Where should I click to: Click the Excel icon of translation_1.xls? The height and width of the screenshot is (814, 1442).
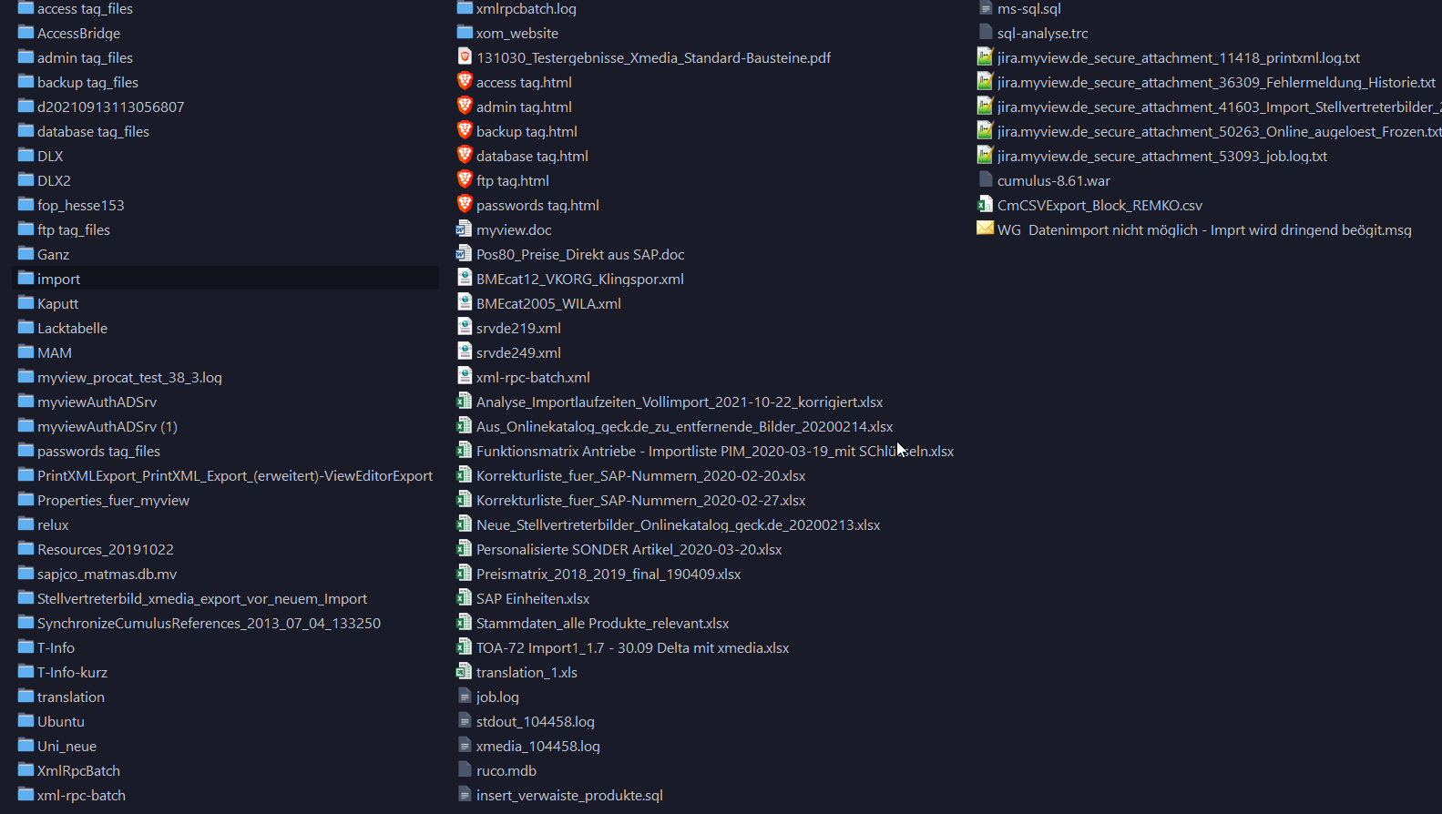(465, 672)
